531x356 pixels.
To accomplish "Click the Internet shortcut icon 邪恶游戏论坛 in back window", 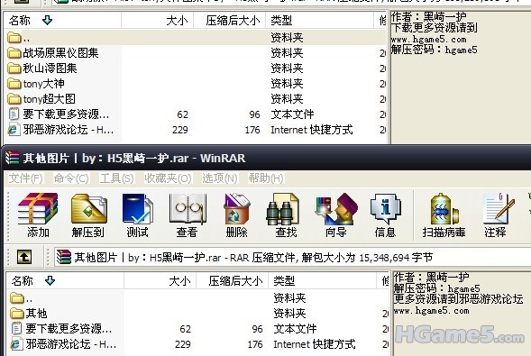I will pos(14,130).
